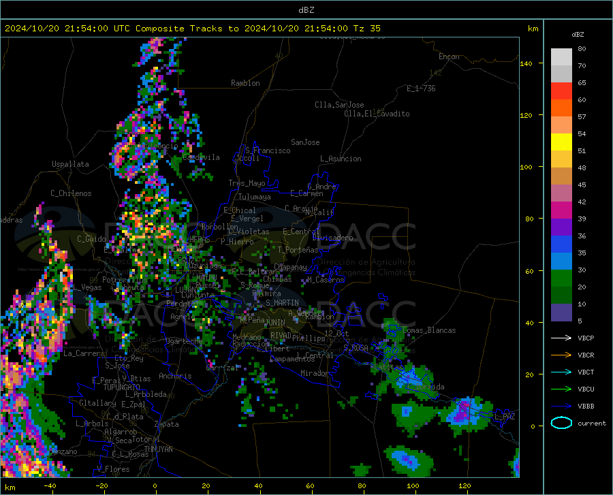The width and height of the screenshot is (613, 495).
Task: Click the white VBCP arrow legend icon
Action: pyautogui.click(x=561, y=338)
